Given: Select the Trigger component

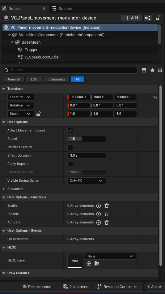Looking at the screenshot, I should coord(31,50).
